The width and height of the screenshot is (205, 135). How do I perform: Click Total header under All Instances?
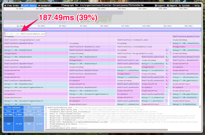29,111
